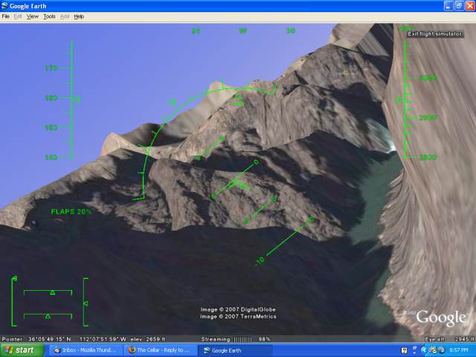The height and width of the screenshot is (357, 476).
Task: Click the elevator indicator on right vertical bar
Action: point(86,303)
